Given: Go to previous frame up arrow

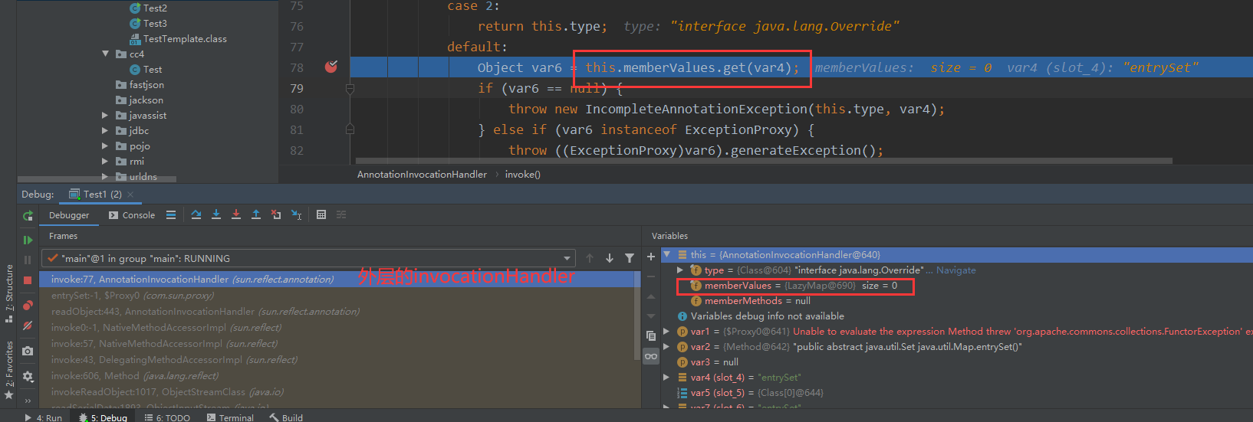Looking at the screenshot, I should (x=590, y=259).
